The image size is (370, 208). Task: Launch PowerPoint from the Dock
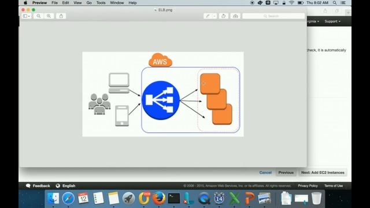coord(249,198)
